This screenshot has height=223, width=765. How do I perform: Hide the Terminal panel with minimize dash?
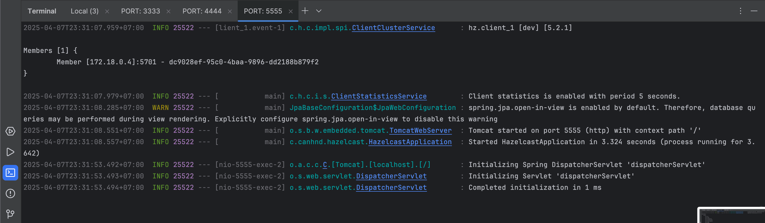[x=754, y=11]
